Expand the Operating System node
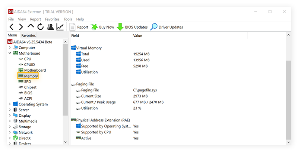 (10, 104)
